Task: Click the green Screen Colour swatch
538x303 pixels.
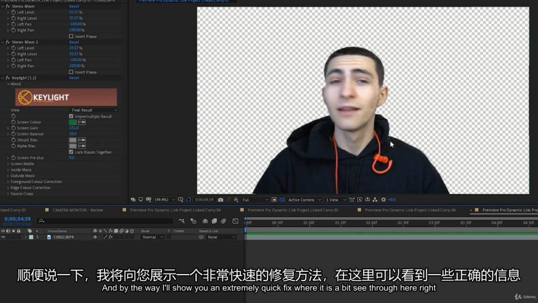Action: pos(73,122)
